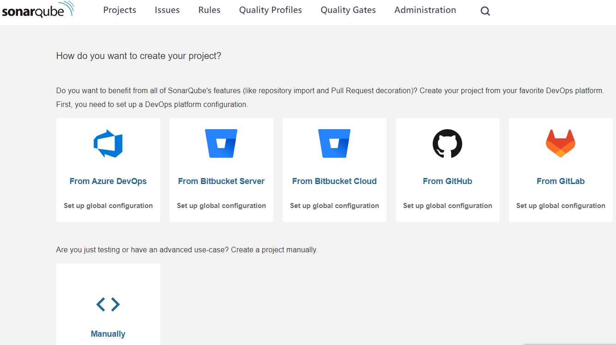Open the Rules page
The height and width of the screenshot is (345, 616).
tap(209, 10)
